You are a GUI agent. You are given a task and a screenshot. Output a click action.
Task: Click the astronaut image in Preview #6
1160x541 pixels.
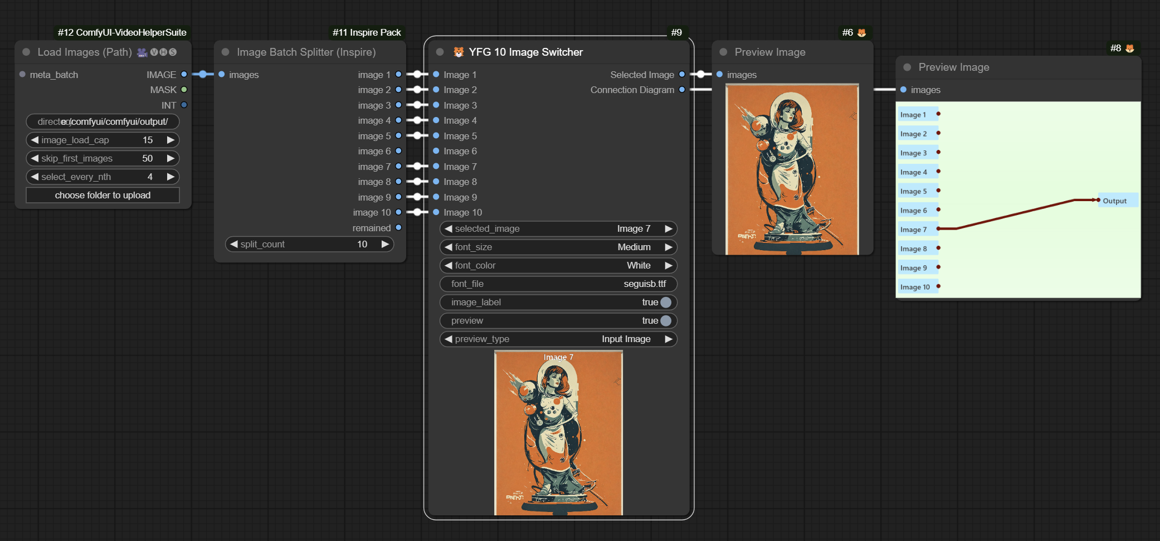pyautogui.click(x=792, y=169)
